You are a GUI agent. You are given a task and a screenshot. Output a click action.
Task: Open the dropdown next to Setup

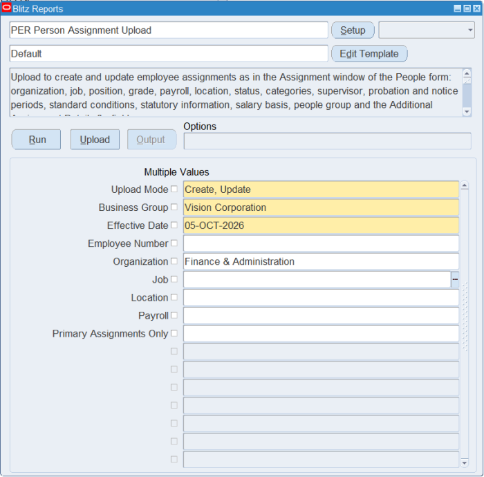pos(427,30)
